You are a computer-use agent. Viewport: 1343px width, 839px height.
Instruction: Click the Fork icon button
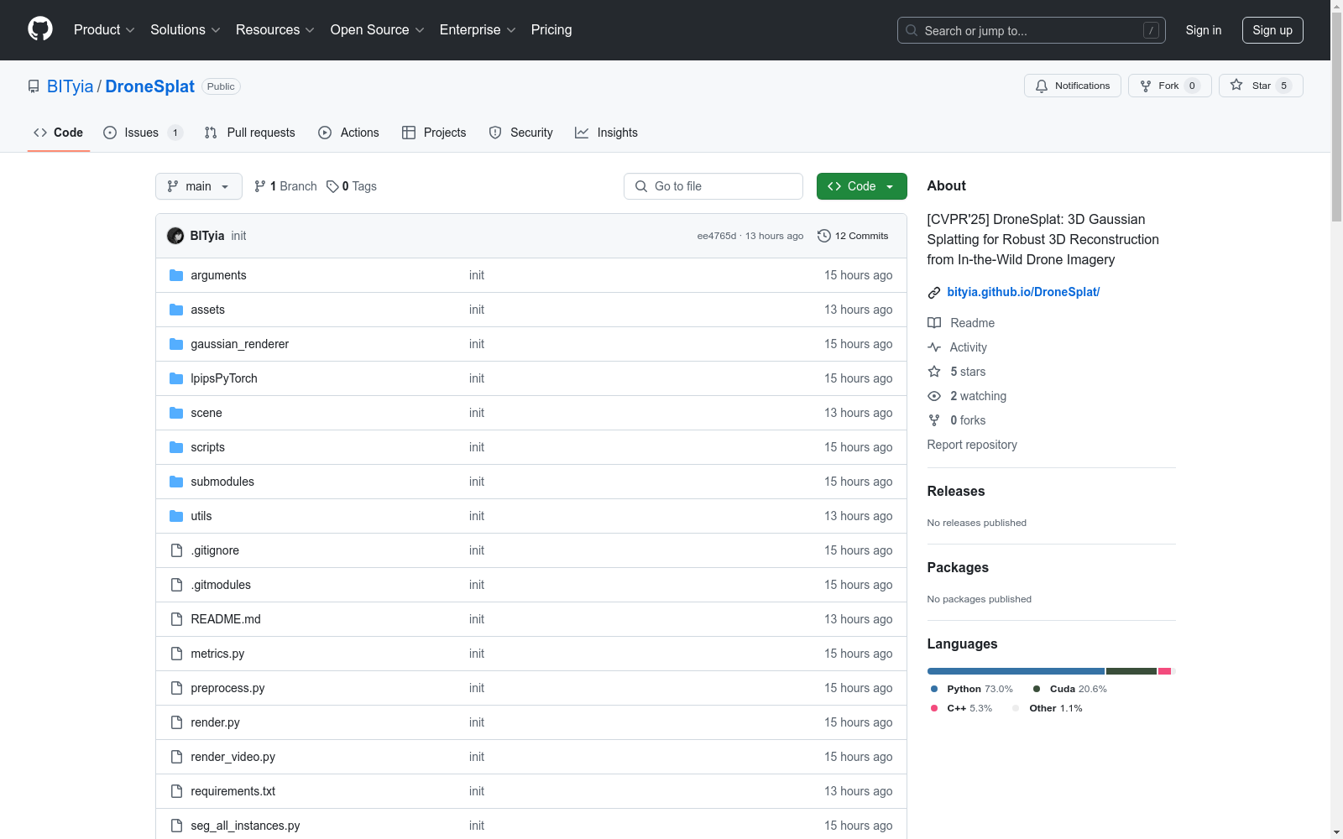pyautogui.click(x=1146, y=86)
